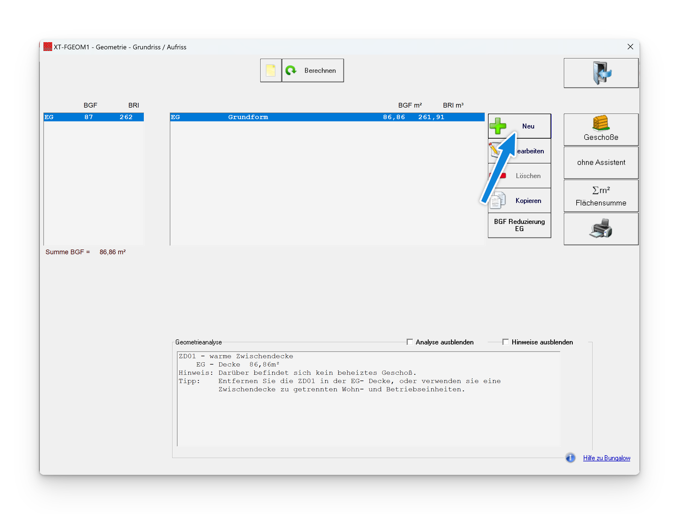
Task: Click the blue info icon
Action: [570, 458]
